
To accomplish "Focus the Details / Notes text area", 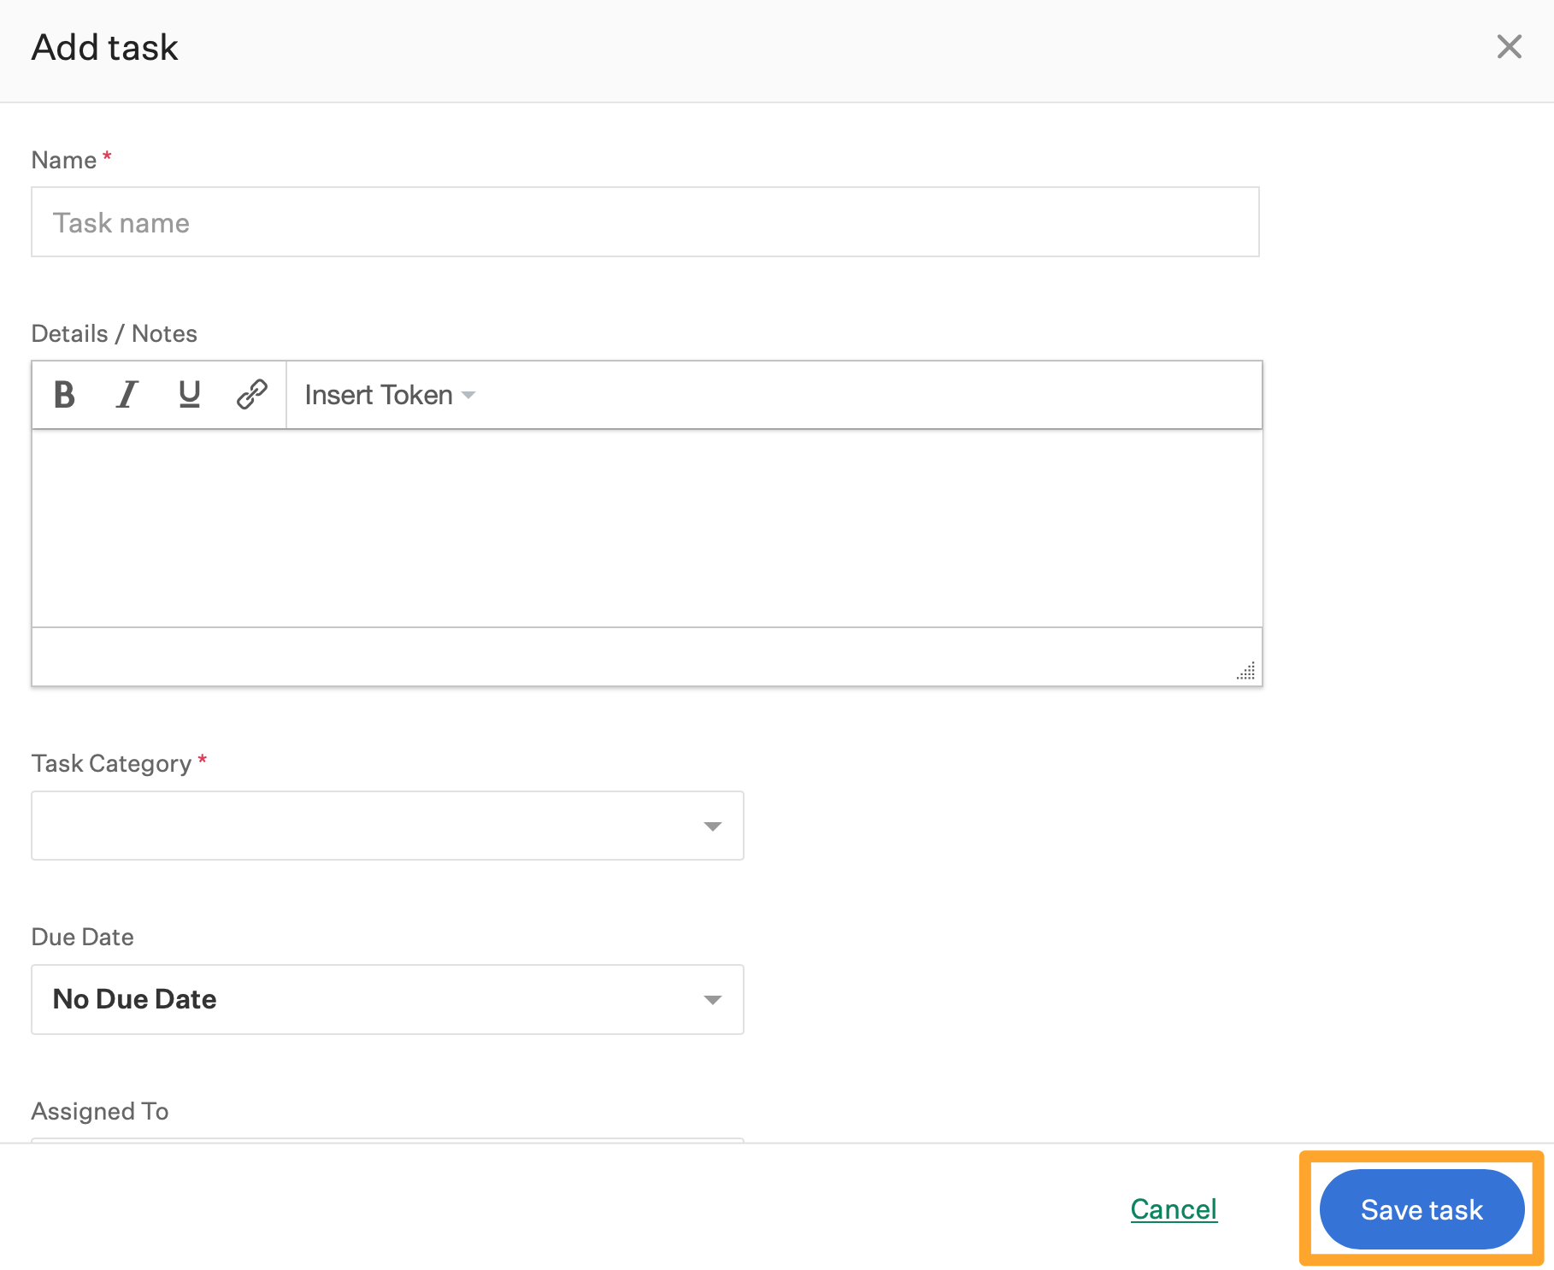I will pyautogui.click(x=646, y=528).
